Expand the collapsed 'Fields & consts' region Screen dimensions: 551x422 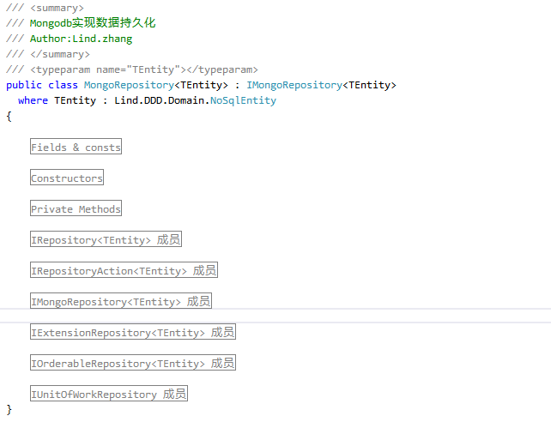[76, 147]
